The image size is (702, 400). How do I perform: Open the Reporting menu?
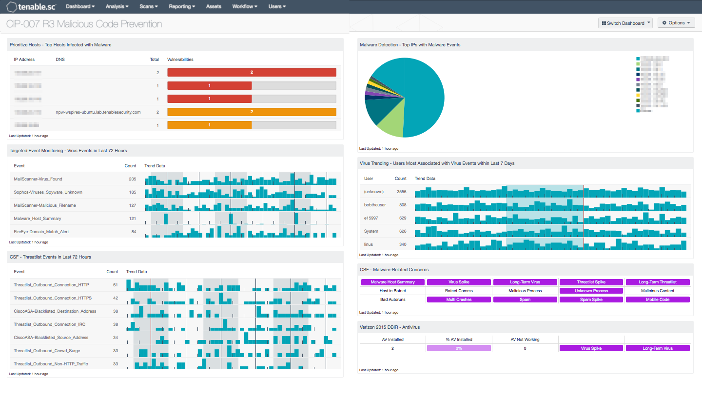(x=182, y=7)
